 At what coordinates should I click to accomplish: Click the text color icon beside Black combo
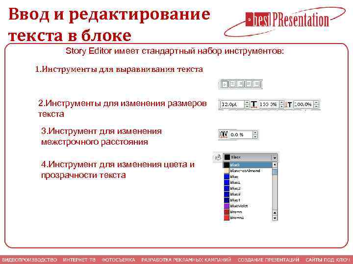tap(218, 157)
